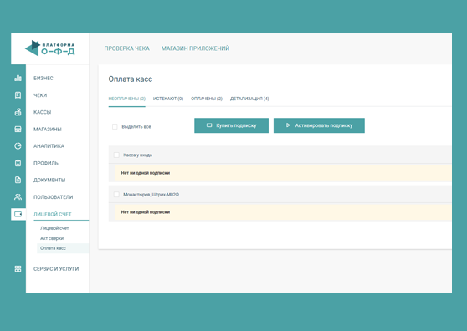
Task: Click the bar chart icon beside Бизнес
Action: pyautogui.click(x=18, y=79)
